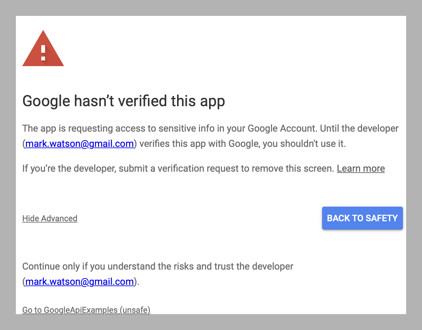Click the phrase "remove this screen"
The image size is (422, 330).
tap(303, 168)
